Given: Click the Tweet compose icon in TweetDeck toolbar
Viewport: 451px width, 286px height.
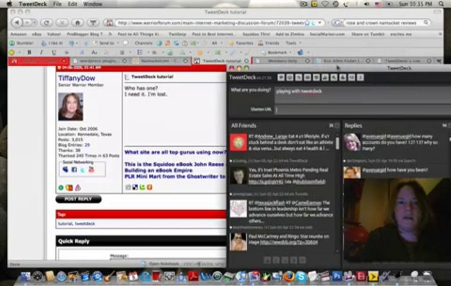Looking at the screenshot, I should click(281, 77).
